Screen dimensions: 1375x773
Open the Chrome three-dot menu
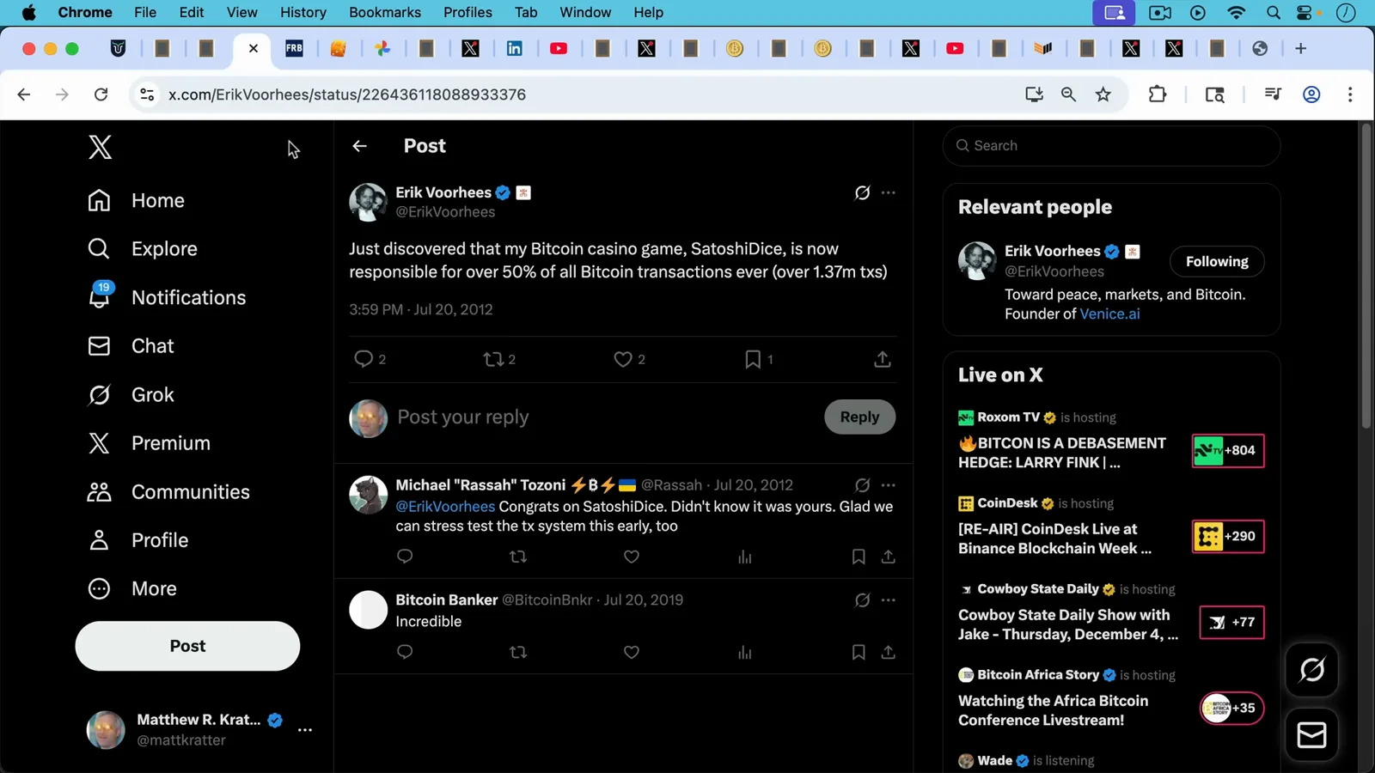(x=1350, y=94)
